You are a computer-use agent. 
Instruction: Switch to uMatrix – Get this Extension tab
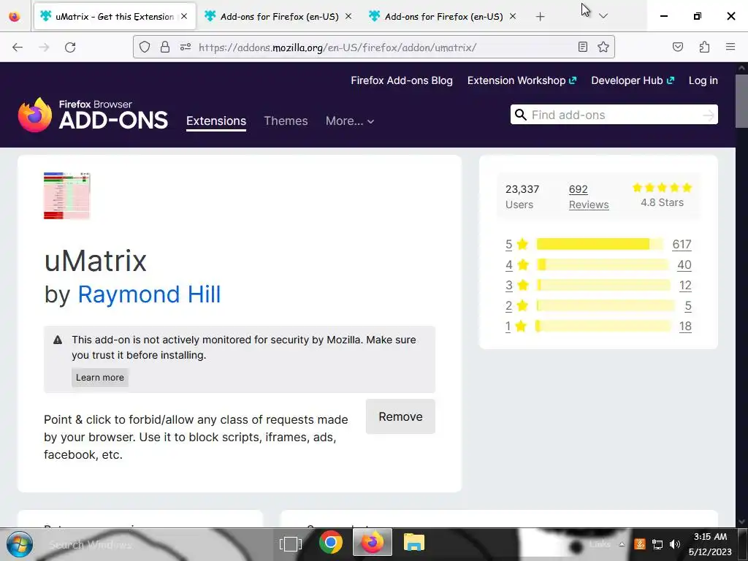point(115,17)
